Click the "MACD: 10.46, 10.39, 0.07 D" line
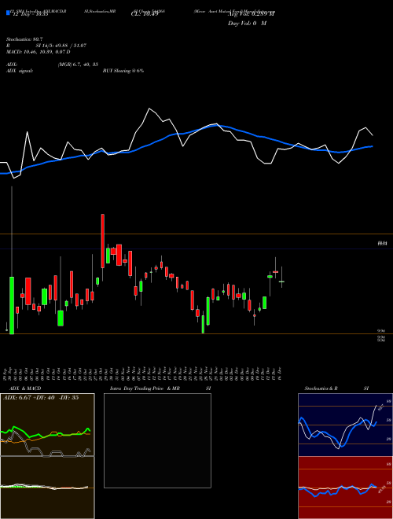 tap(38, 52)
